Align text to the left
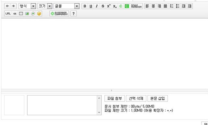 [x=147, y=6]
